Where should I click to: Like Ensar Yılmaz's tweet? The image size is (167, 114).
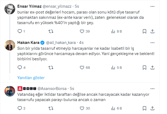82,31
